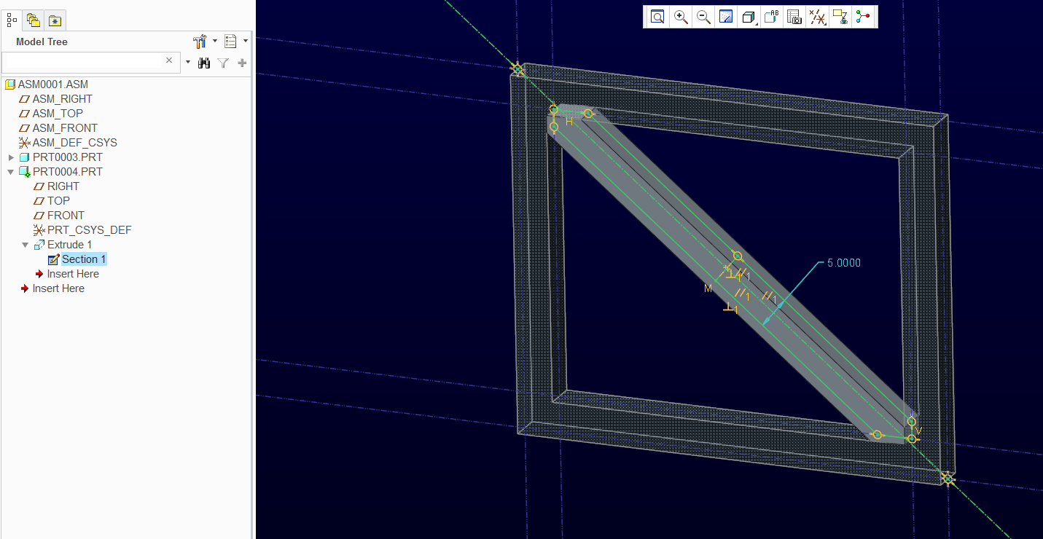The image size is (1043, 539).
Task: Select PRT0003.PRT in the tree
Action: coord(67,157)
